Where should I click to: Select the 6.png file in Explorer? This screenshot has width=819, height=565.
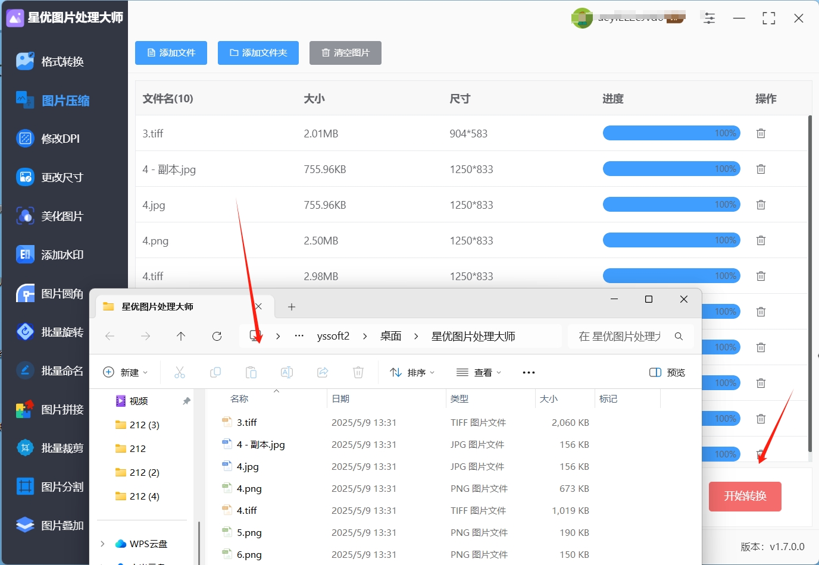249,555
